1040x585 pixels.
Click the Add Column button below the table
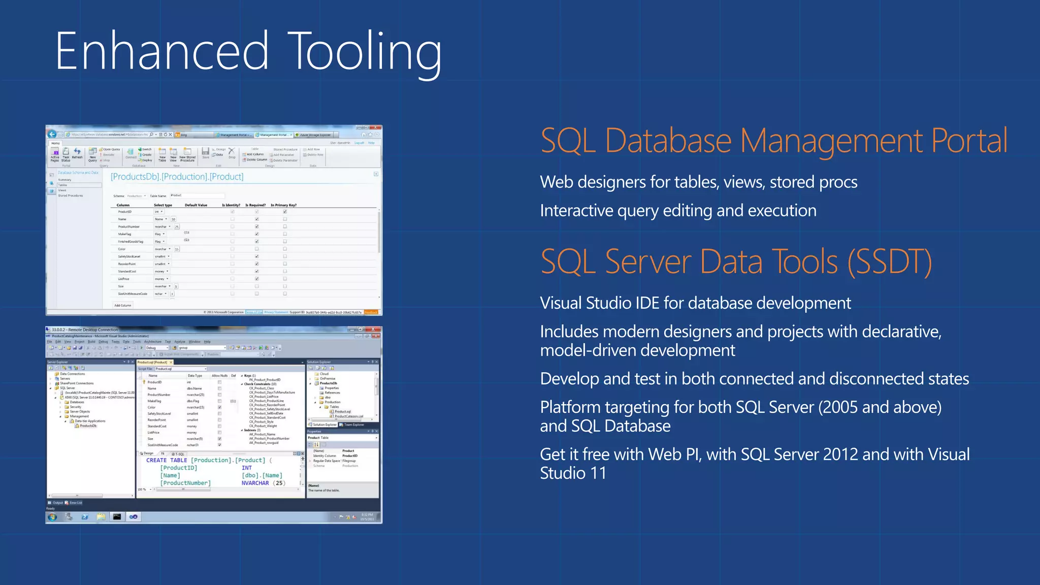(123, 305)
